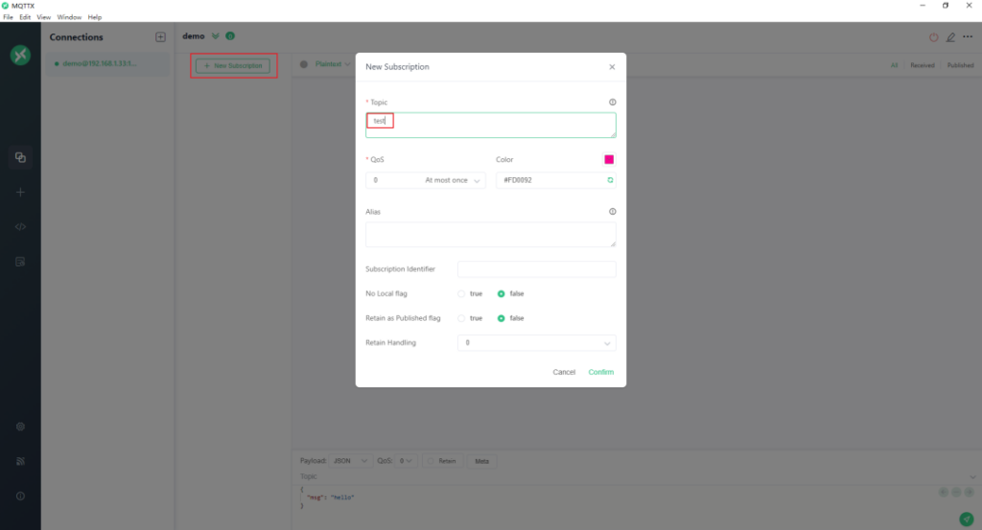The height and width of the screenshot is (530, 982).
Task: Click the chevron at right of publish Topic
Action: coord(972,477)
